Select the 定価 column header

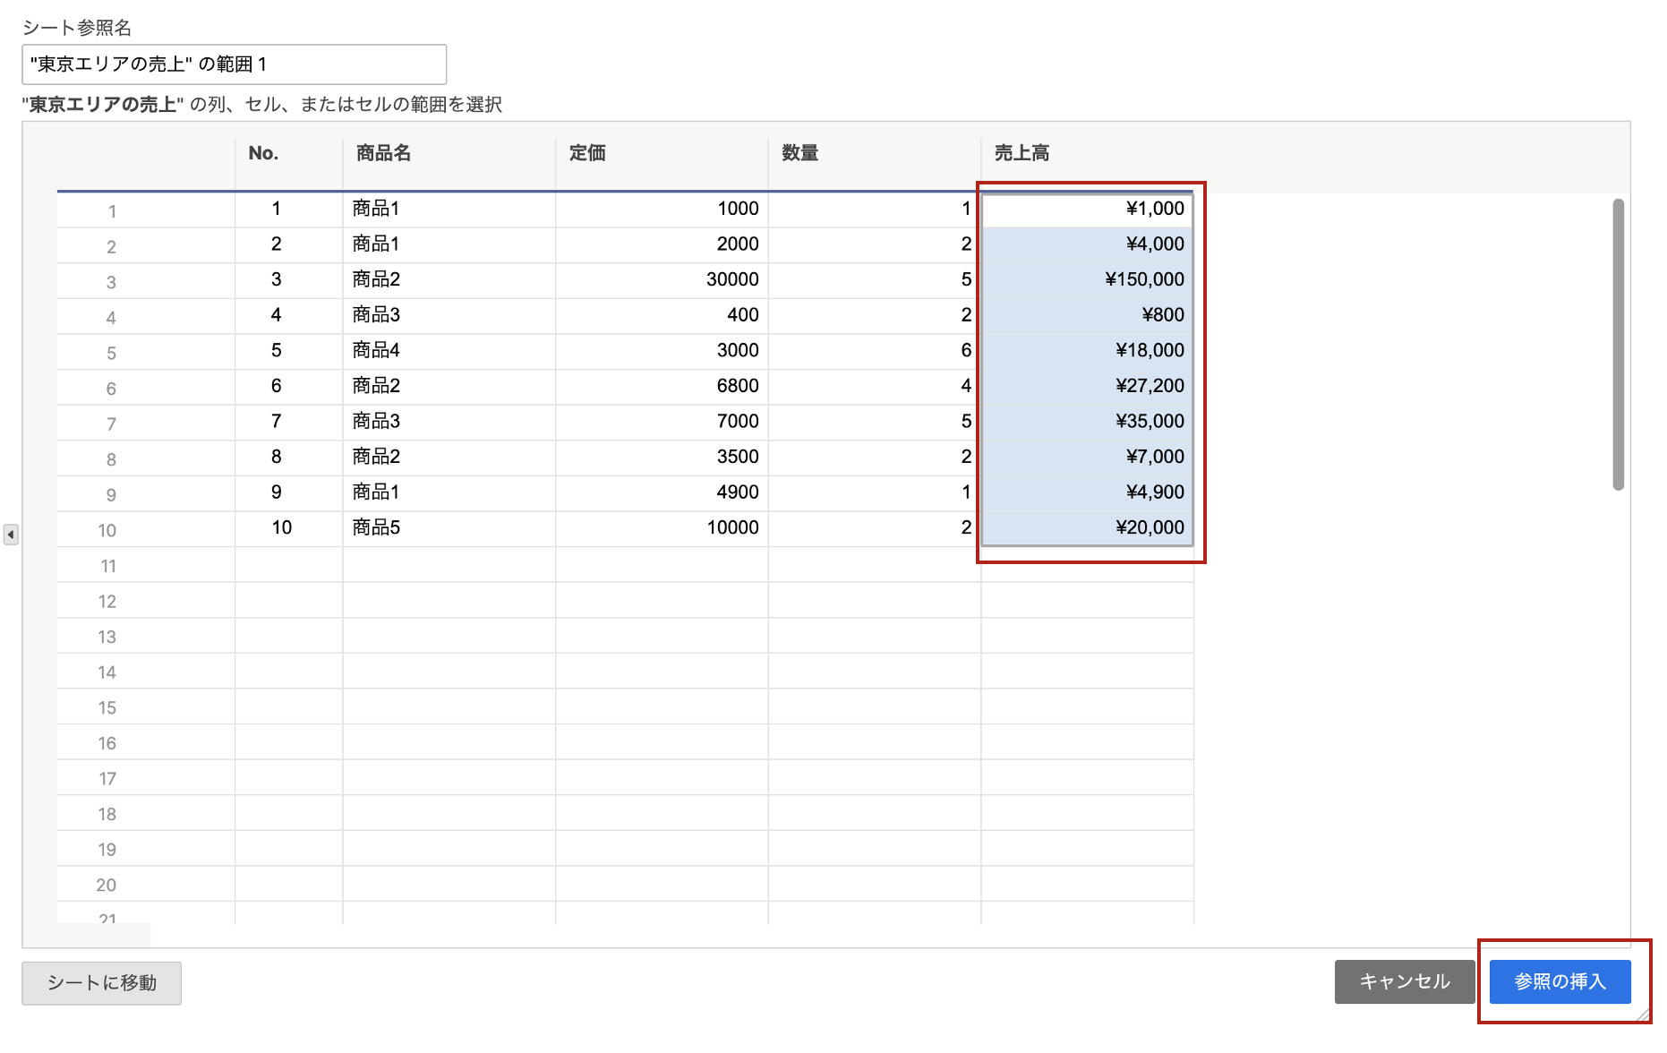click(x=662, y=153)
